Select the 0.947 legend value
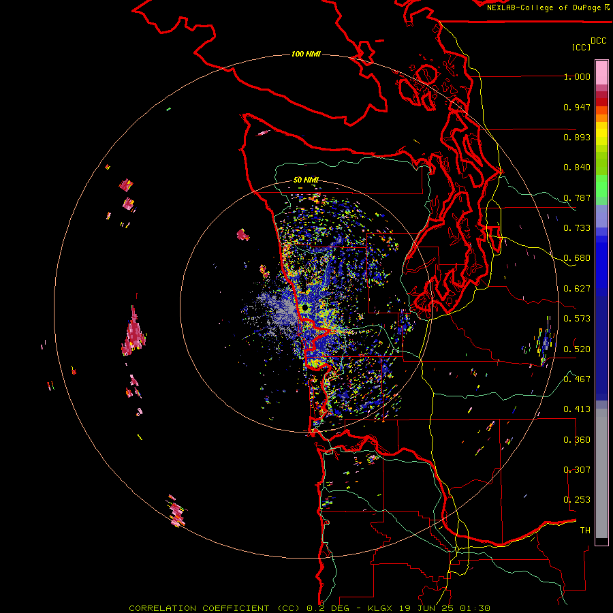The width and height of the screenshot is (613, 613). (x=577, y=107)
